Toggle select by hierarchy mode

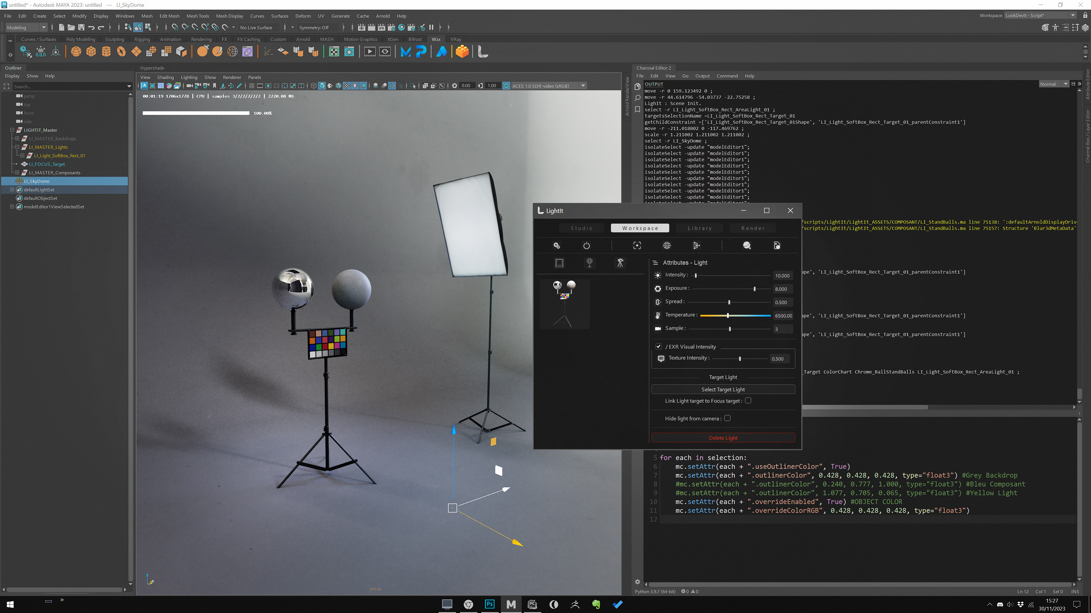(128, 28)
